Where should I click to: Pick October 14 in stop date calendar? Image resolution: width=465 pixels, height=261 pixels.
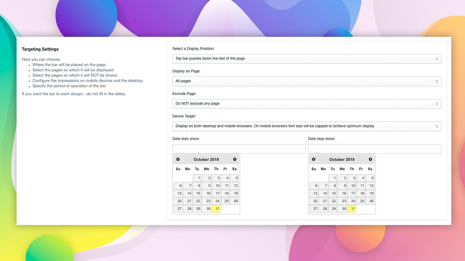323,193
